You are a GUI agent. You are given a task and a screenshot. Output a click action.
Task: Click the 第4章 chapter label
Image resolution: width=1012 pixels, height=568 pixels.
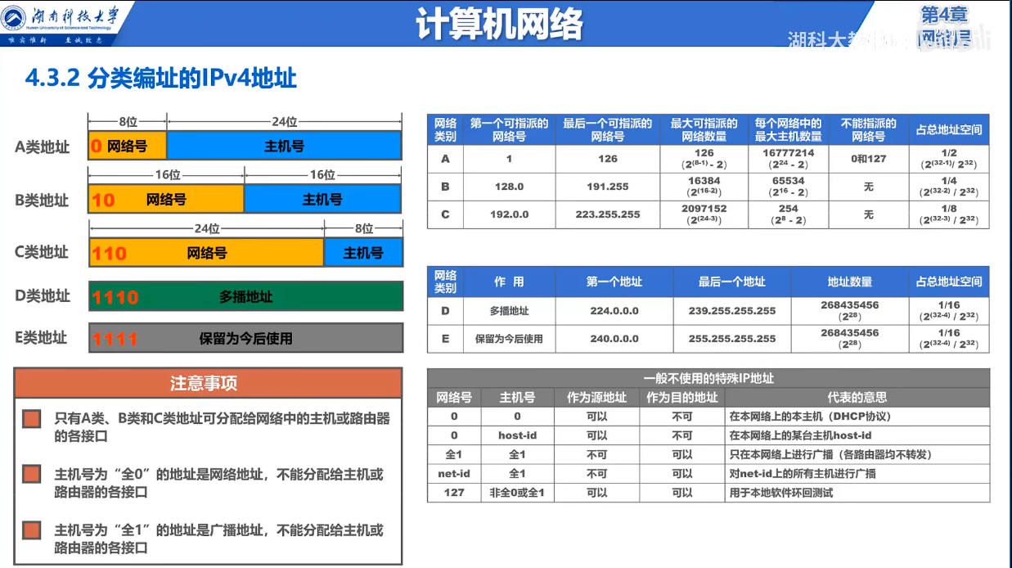pyautogui.click(x=944, y=14)
